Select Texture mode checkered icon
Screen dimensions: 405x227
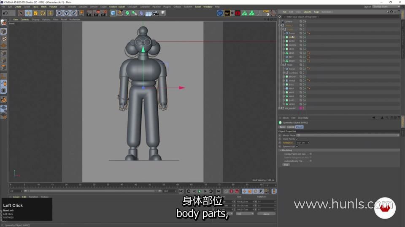4,39
